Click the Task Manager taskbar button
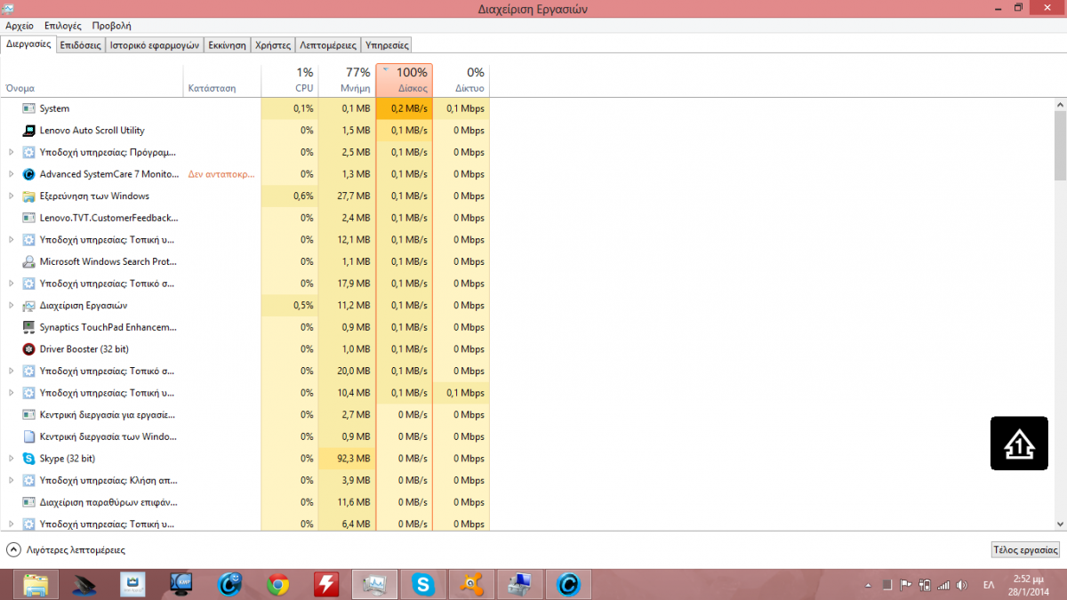1067x600 pixels. [375, 584]
